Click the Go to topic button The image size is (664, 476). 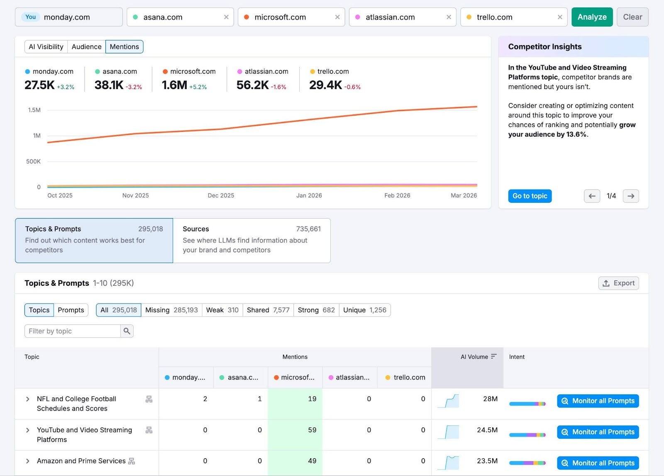click(530, 196)
